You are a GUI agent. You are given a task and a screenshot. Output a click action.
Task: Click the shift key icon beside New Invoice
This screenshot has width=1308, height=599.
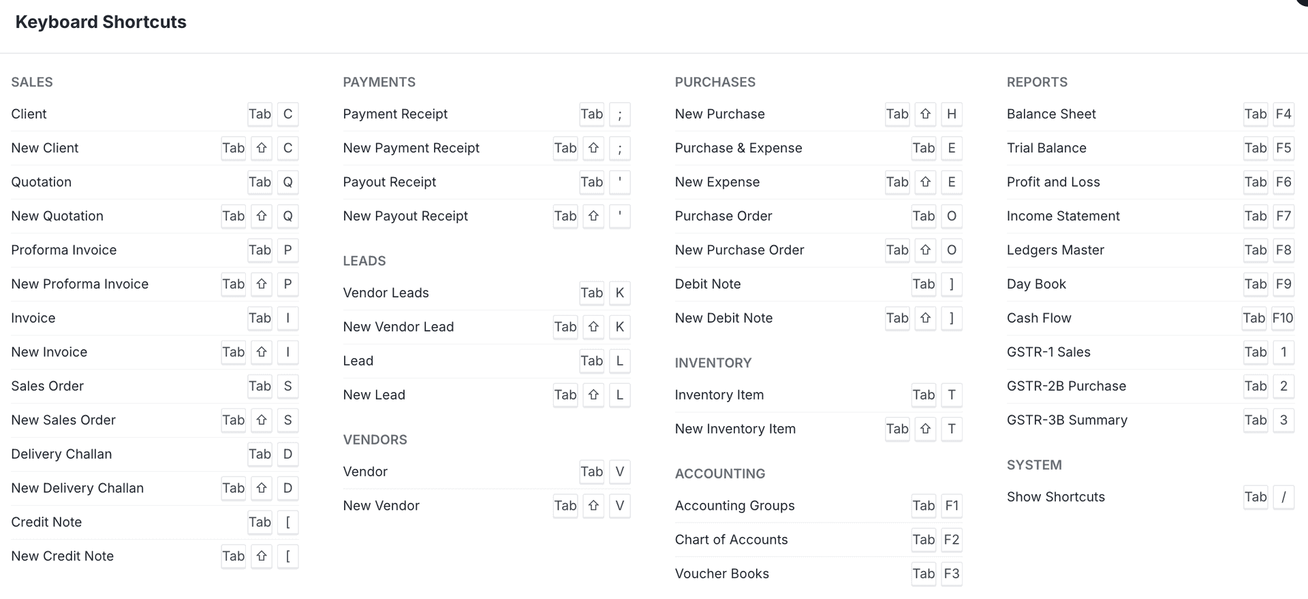(x=262, y=353)
